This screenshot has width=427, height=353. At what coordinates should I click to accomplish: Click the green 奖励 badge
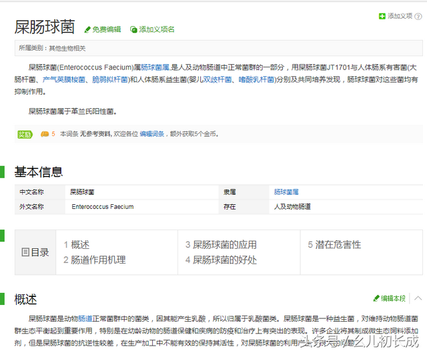coord(25,134)
